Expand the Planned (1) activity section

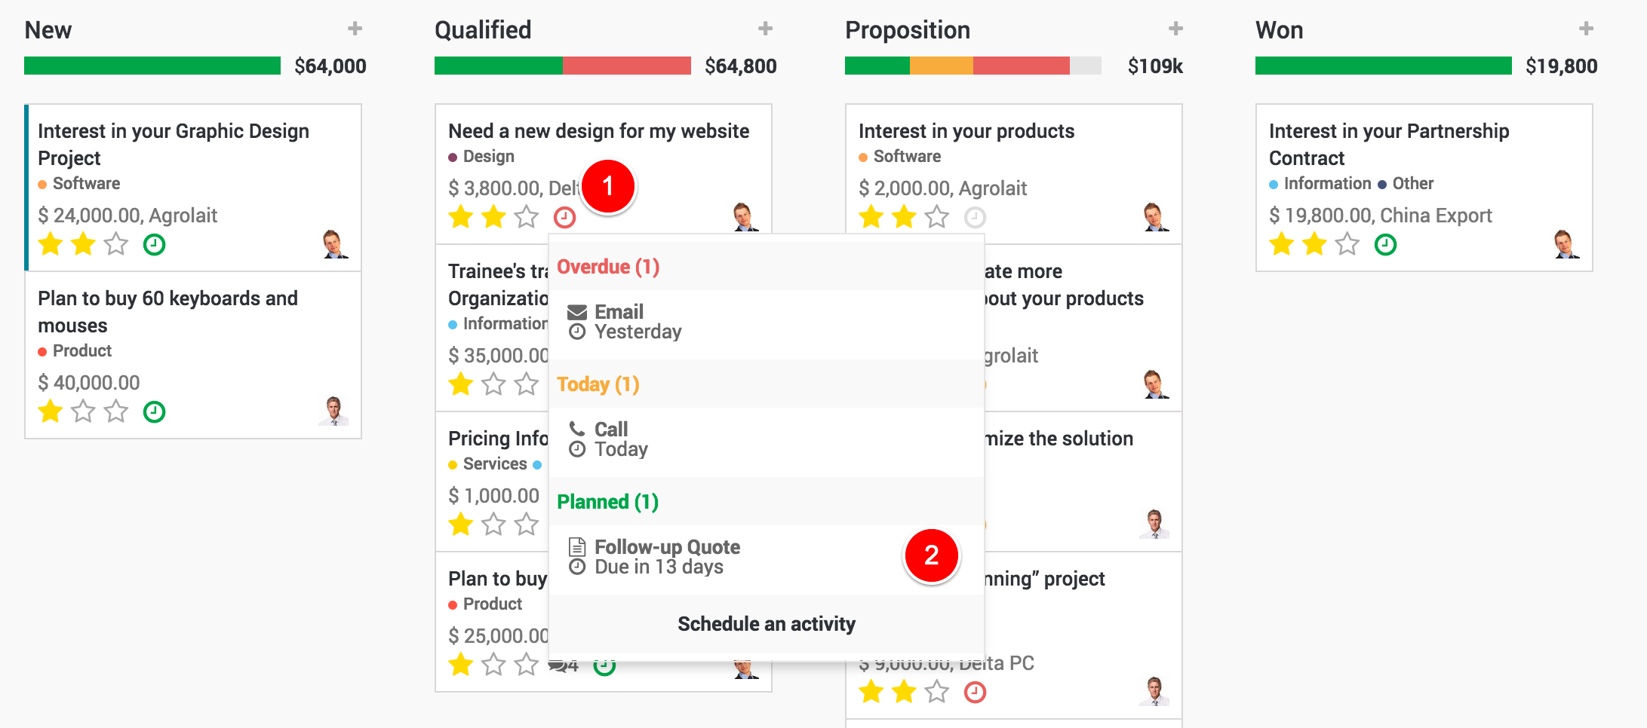pyautogui.click(x=607, y=502)
